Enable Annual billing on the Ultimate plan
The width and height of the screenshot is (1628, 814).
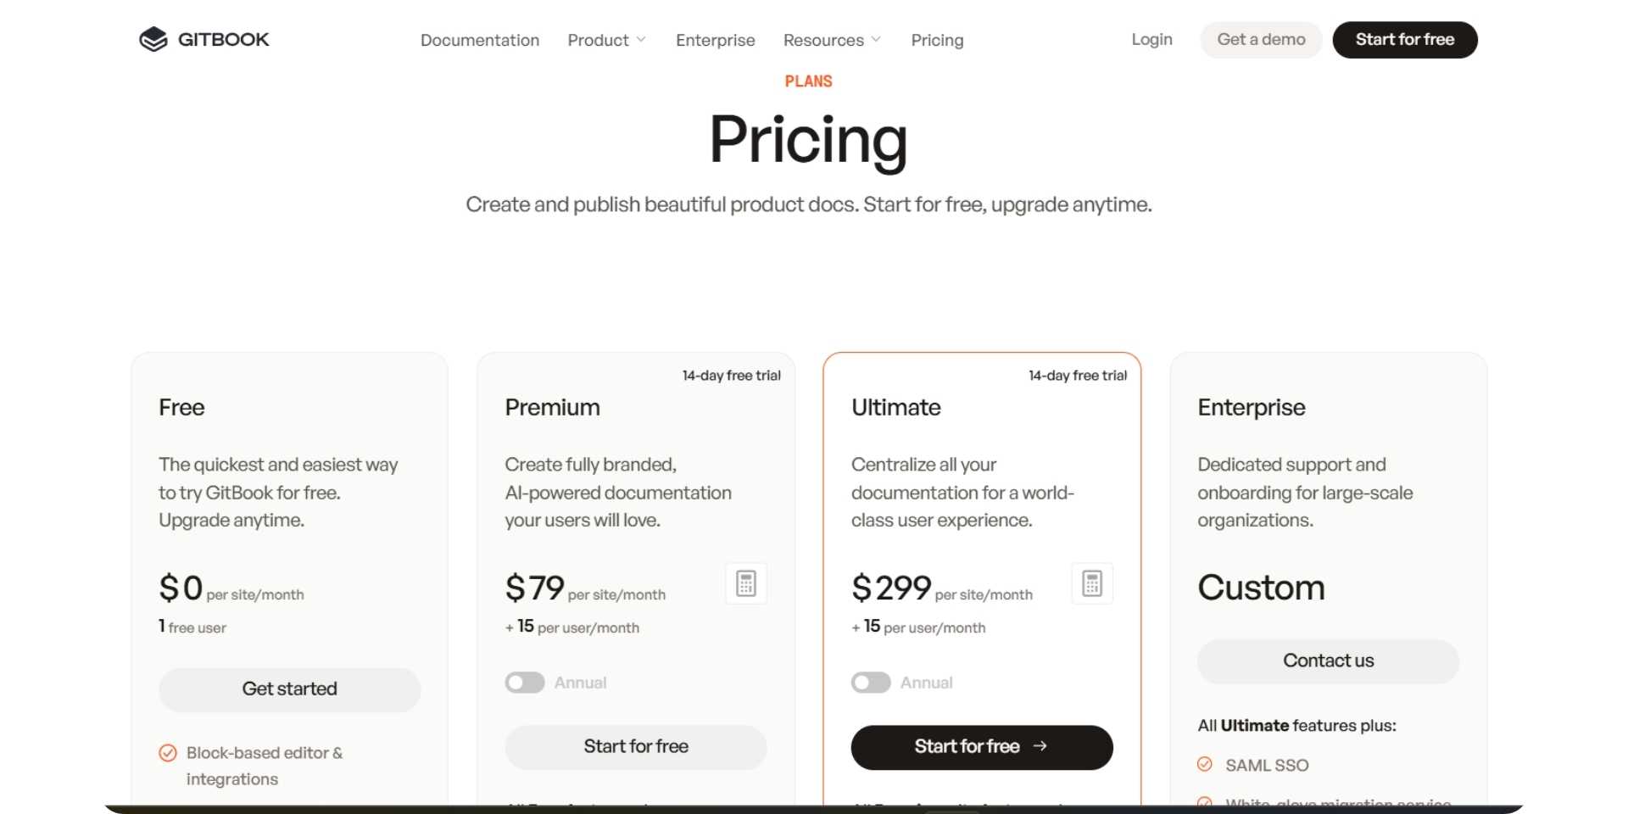[870, 683]
